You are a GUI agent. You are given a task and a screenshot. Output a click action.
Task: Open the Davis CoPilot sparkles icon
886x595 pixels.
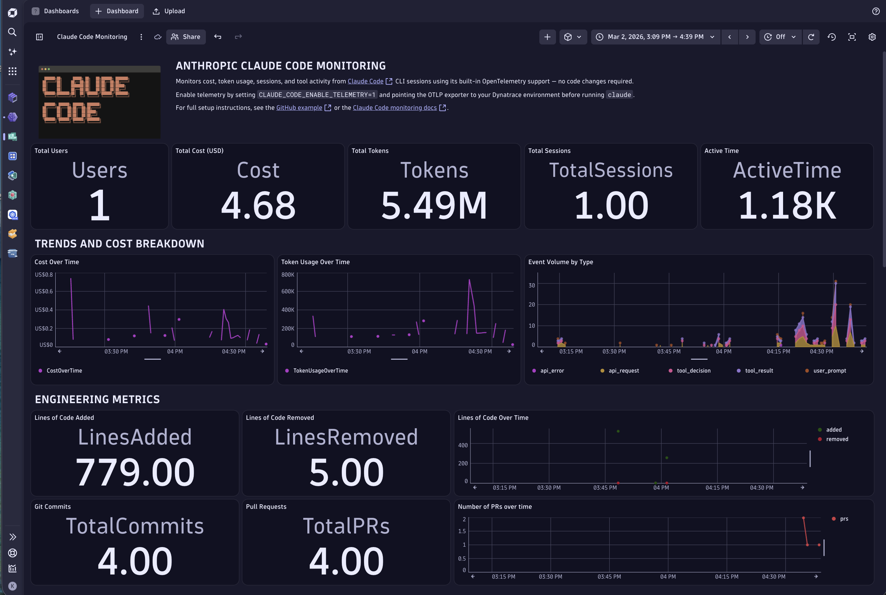(x=12, y=52)
